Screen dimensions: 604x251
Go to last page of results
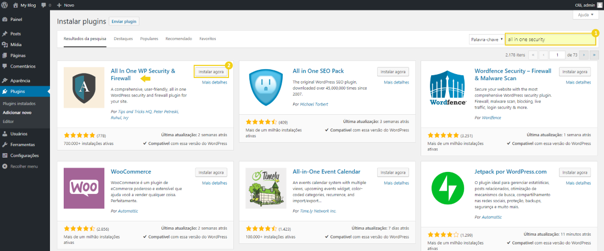pos(594,55)
